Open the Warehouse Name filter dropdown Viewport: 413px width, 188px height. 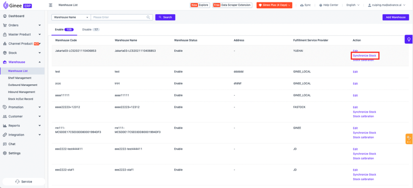[x=71, y=17]
